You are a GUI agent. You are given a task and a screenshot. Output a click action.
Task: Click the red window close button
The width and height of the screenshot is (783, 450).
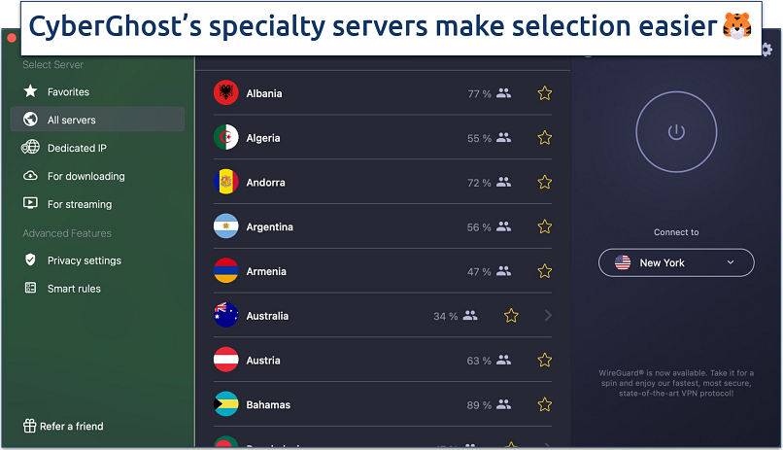click(x=12, y=38)
